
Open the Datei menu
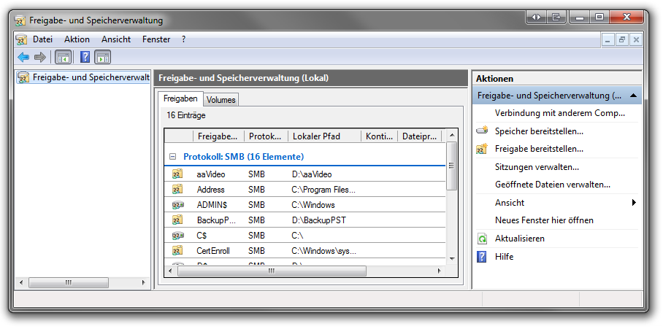point(42,39)
